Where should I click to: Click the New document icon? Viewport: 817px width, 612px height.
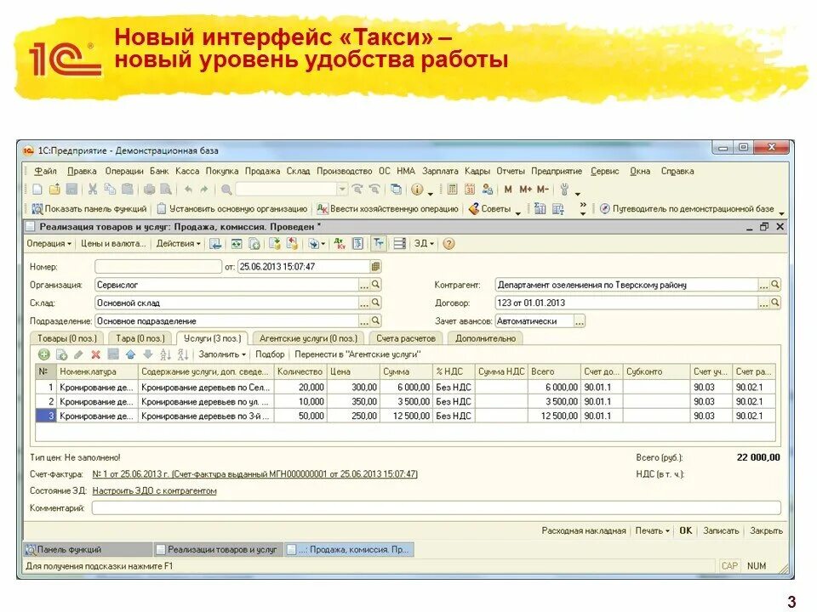coord(37,190)
